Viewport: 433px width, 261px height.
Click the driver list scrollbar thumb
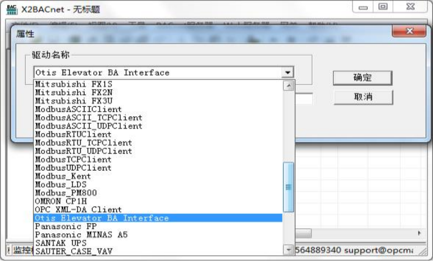point(289,187)
